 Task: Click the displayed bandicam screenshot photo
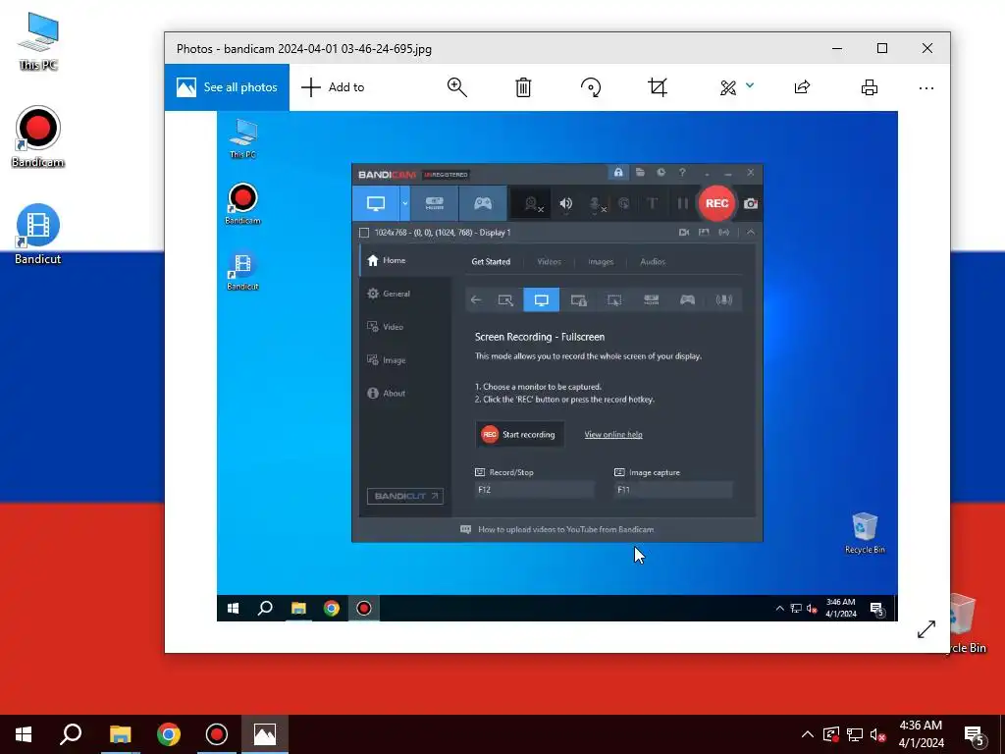(x=557, y=366)
